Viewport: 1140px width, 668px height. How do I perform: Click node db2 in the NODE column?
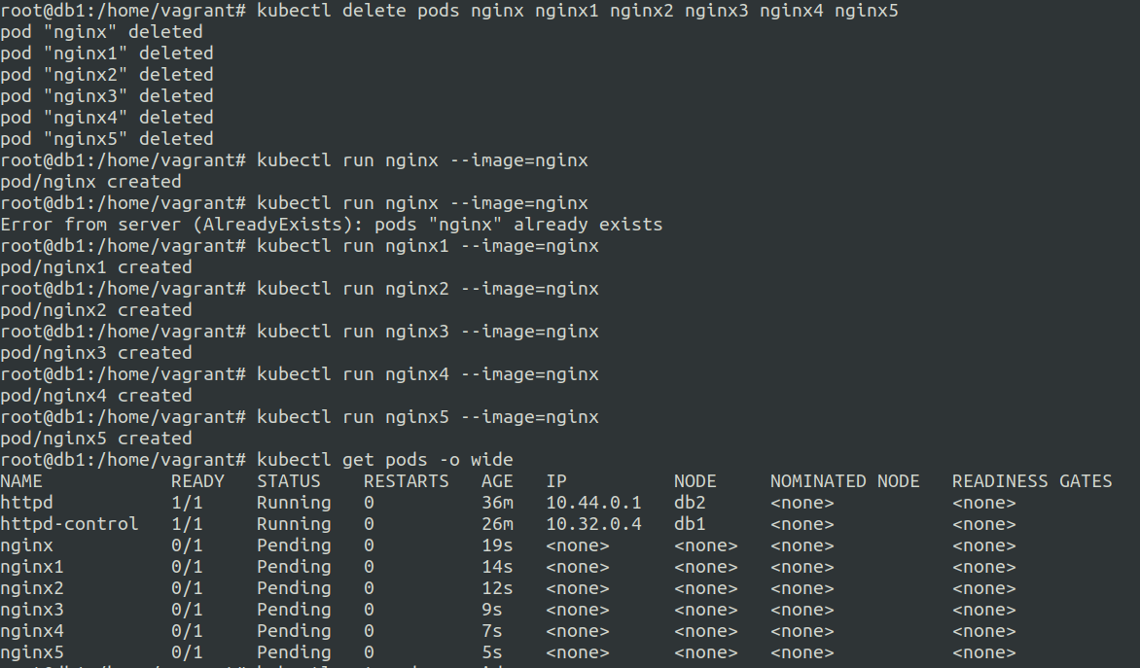point(690,503)
